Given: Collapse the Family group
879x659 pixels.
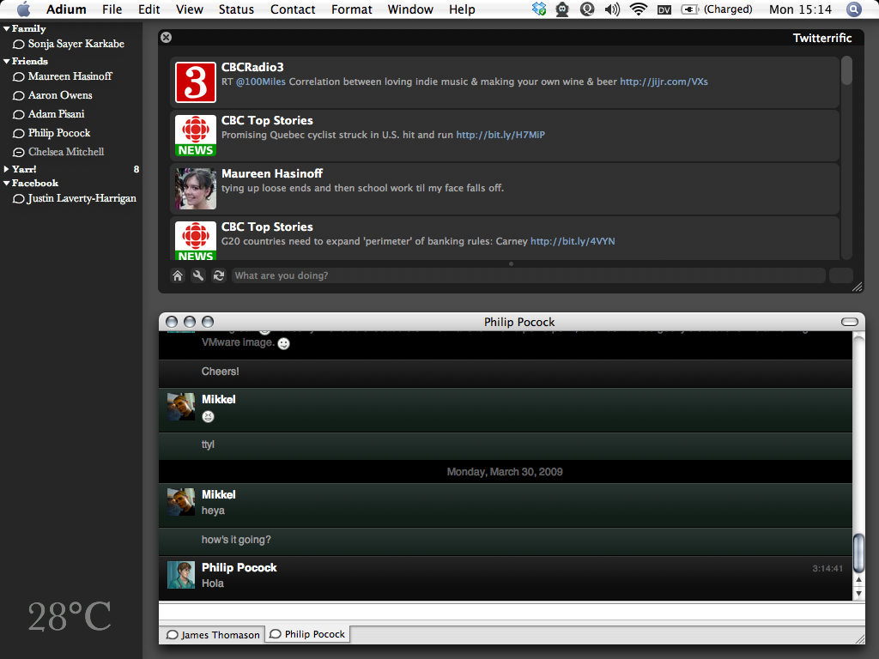Looking at the screenshot, I should pyautogui.click(x=6, y=28).
